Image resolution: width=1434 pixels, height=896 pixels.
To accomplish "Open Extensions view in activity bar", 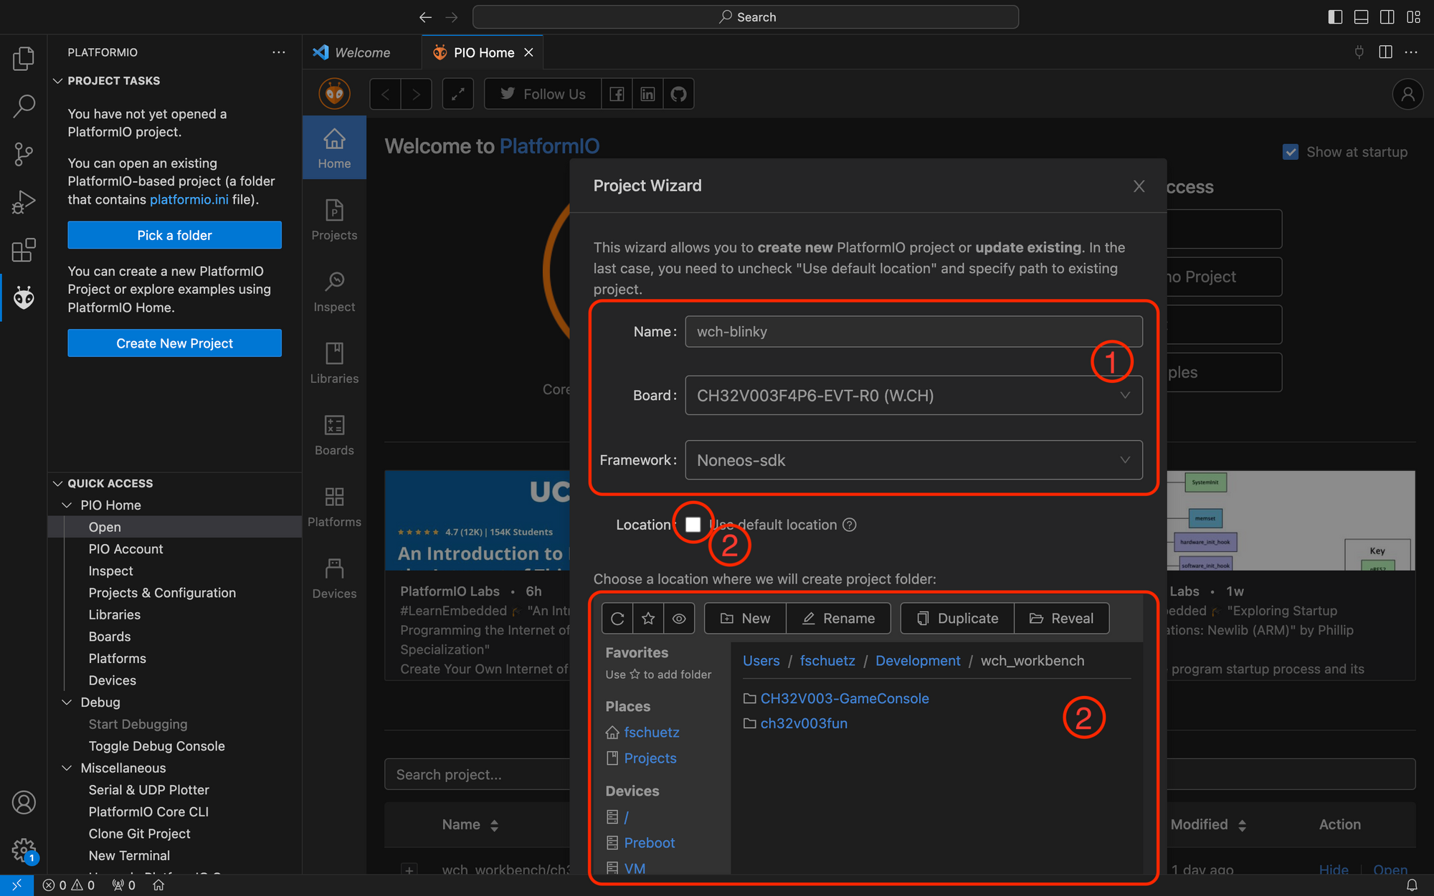I will 24,250.
